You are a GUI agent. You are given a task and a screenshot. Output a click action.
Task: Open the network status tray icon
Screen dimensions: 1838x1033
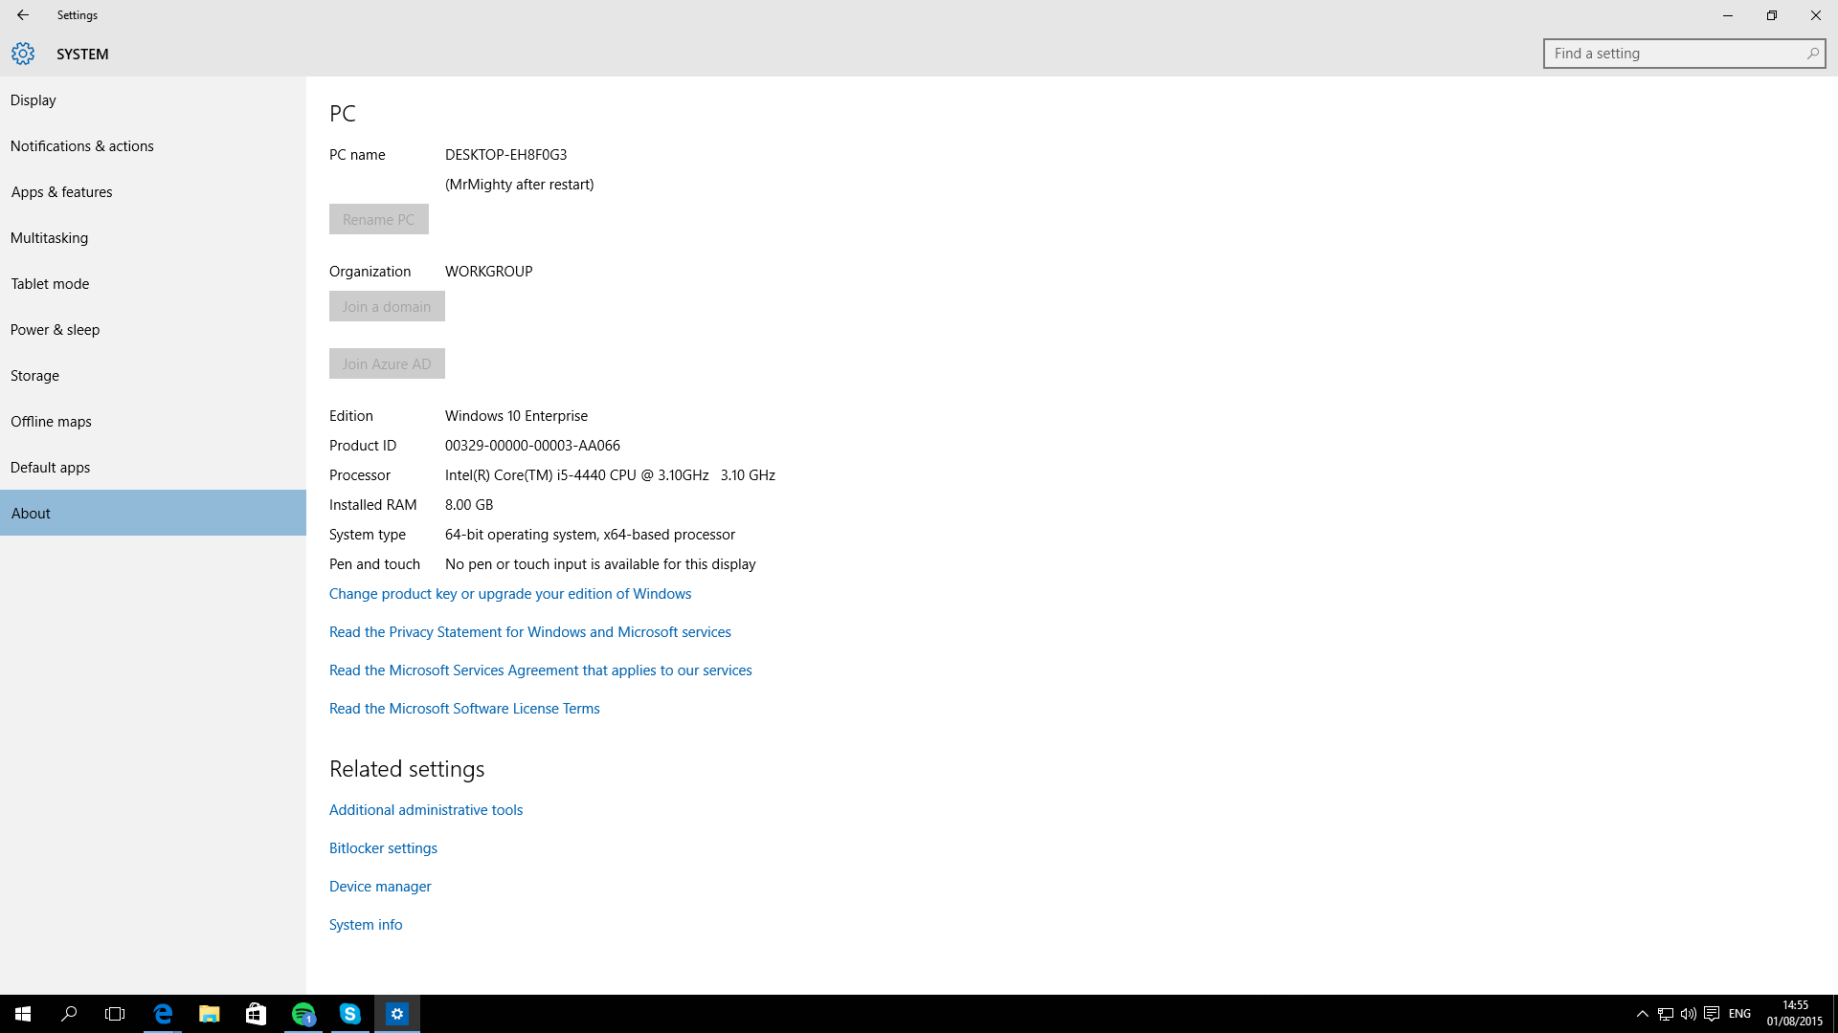click(1666, 1014)
